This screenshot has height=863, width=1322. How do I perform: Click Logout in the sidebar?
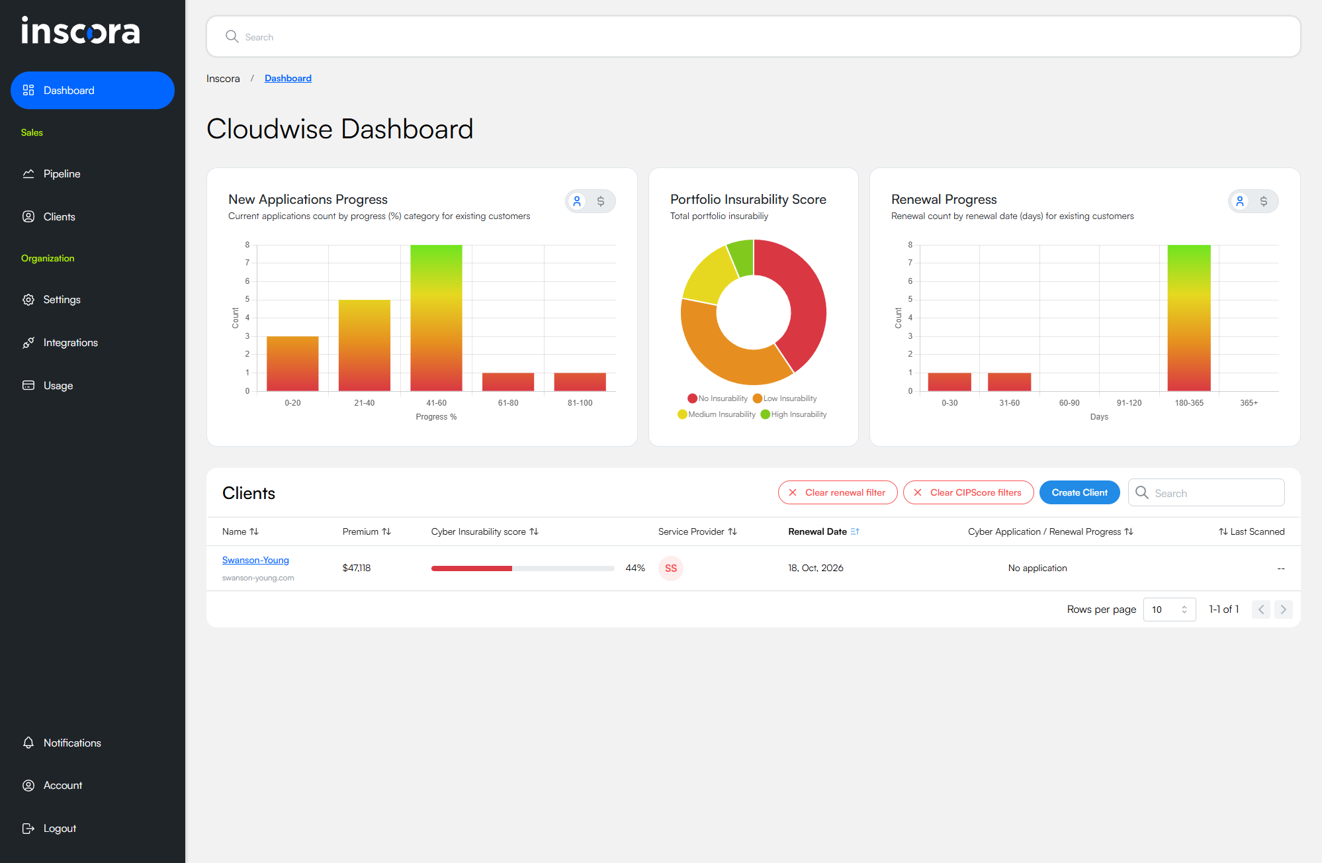(59, 828)
